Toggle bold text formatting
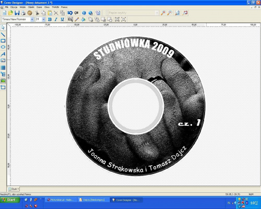 (50, 19)
